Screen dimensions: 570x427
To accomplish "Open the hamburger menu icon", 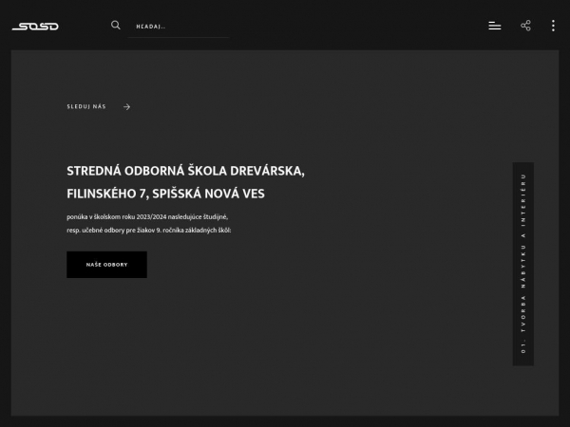I will (495, 26).
